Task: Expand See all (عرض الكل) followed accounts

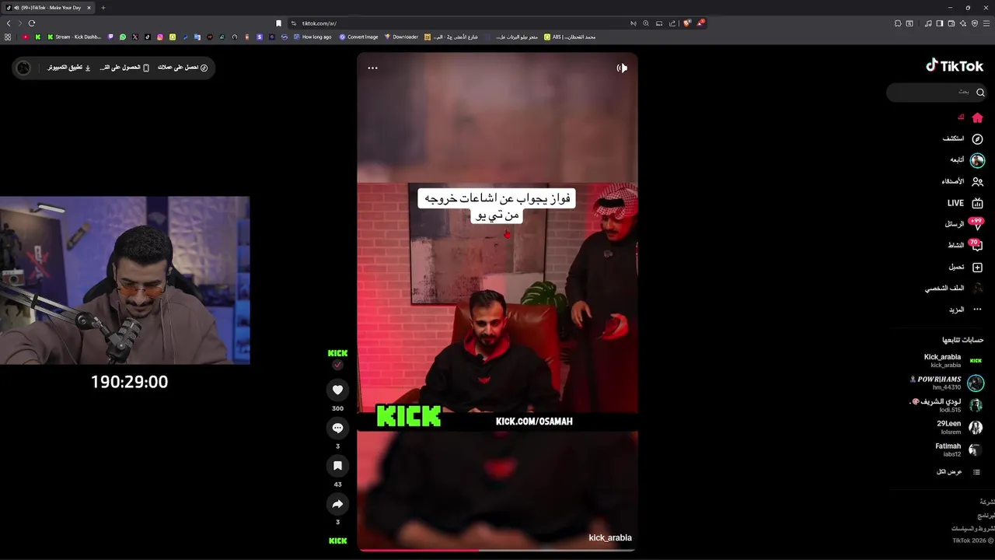Action: click(959, 472)
